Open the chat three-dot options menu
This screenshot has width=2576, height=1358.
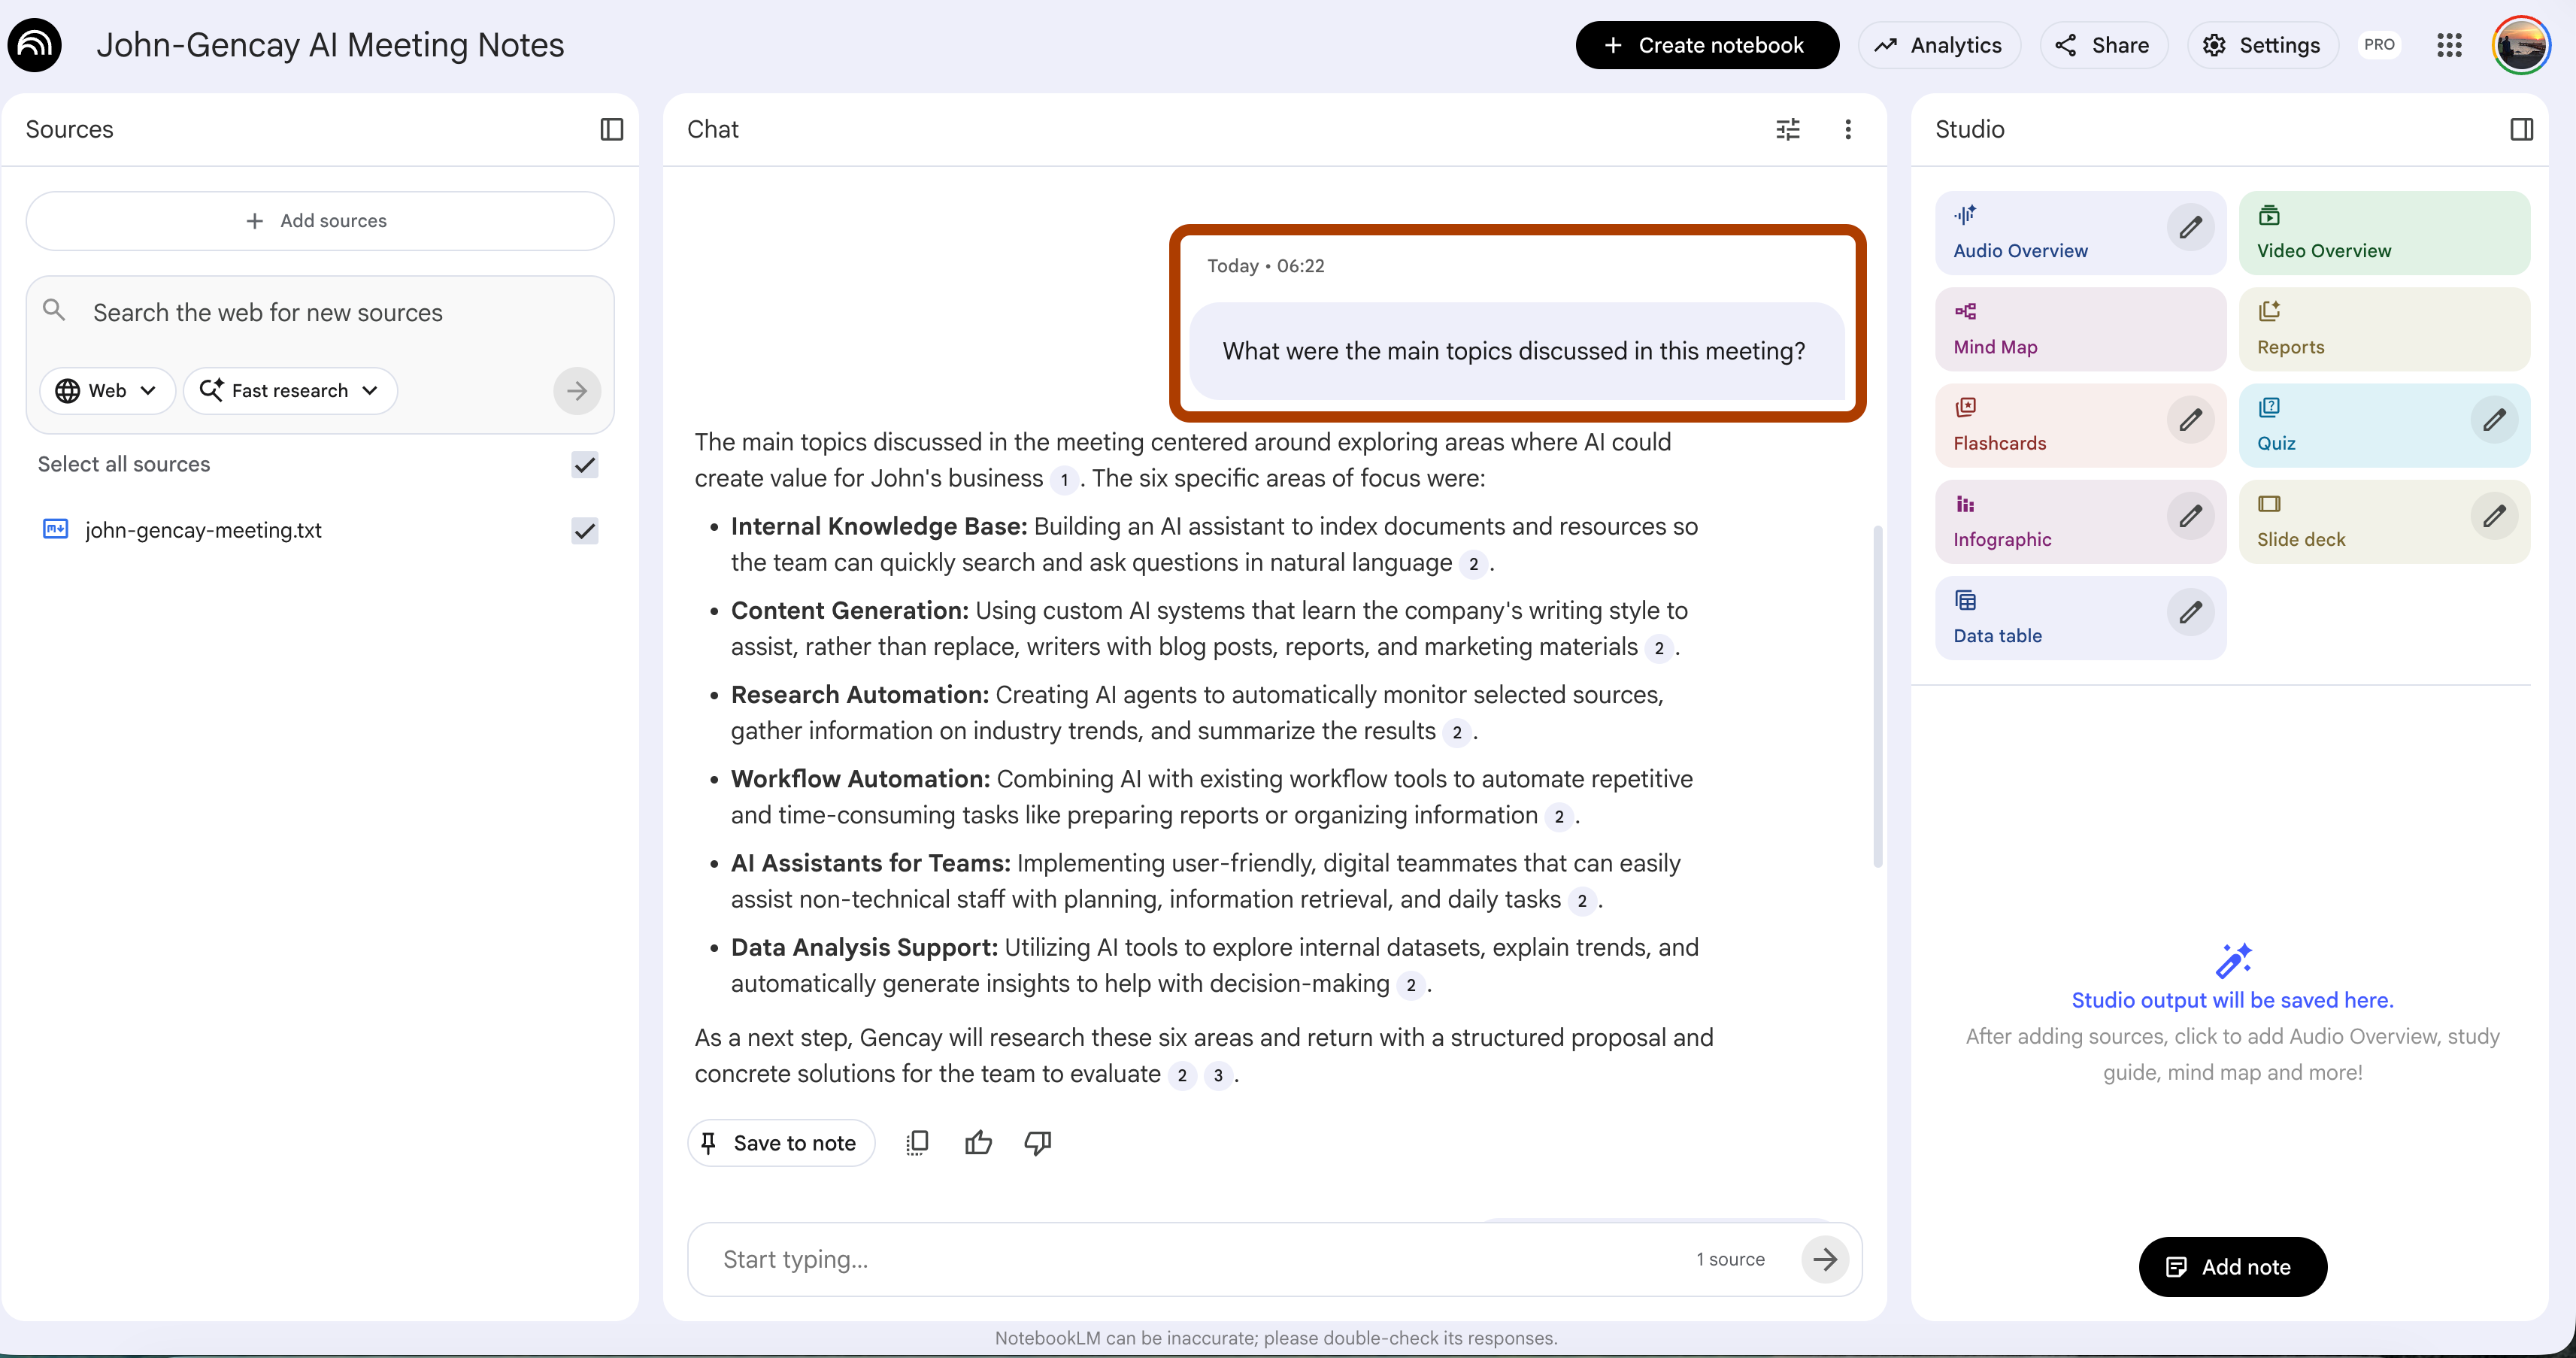coord(1847,129)
